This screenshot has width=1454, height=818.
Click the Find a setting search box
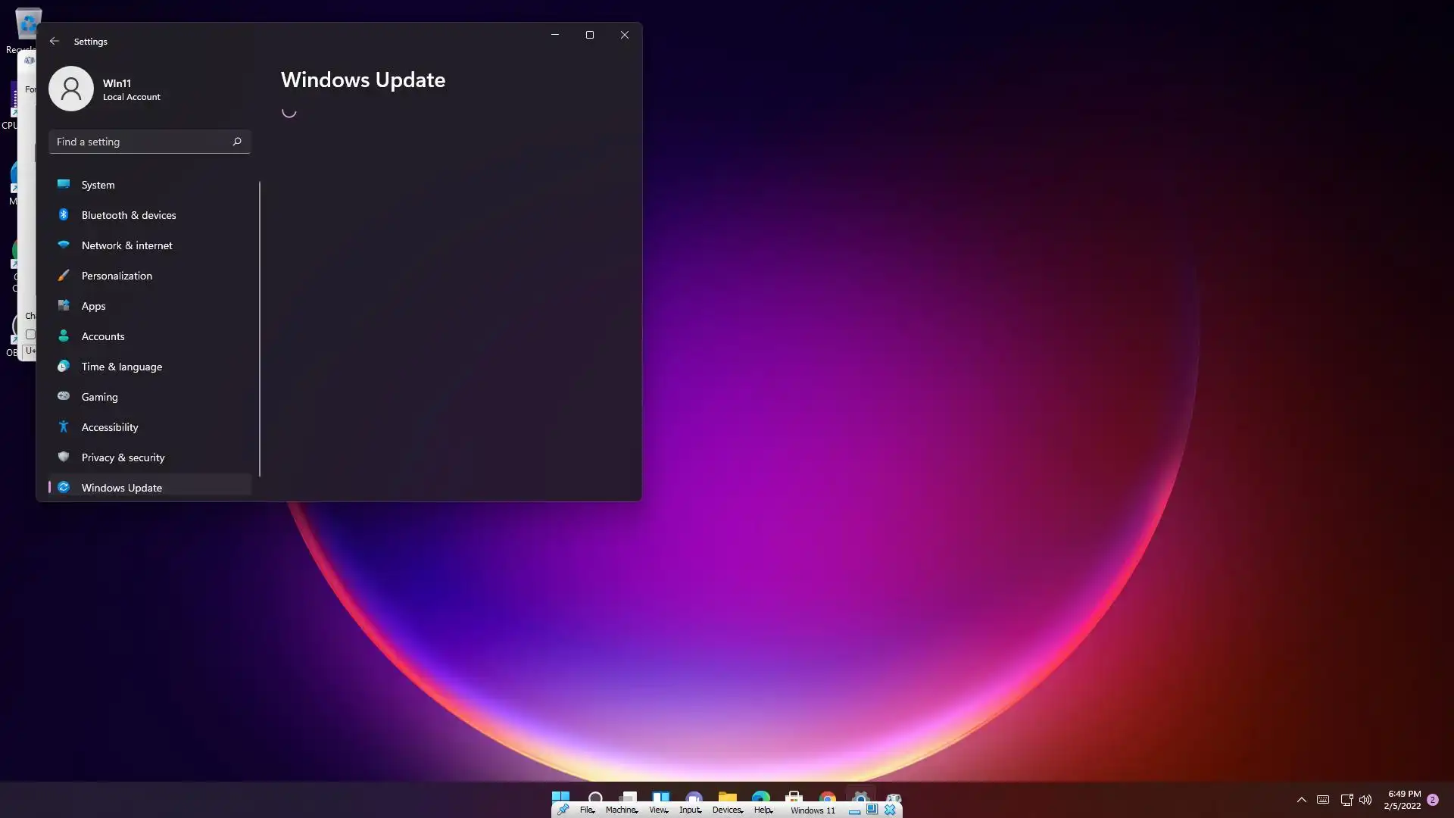[140, 142]
